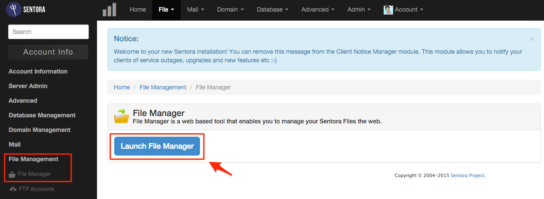Click the File Manager folder icon
This screenshot has height=199, width=544.
click(x=122, y=116)
